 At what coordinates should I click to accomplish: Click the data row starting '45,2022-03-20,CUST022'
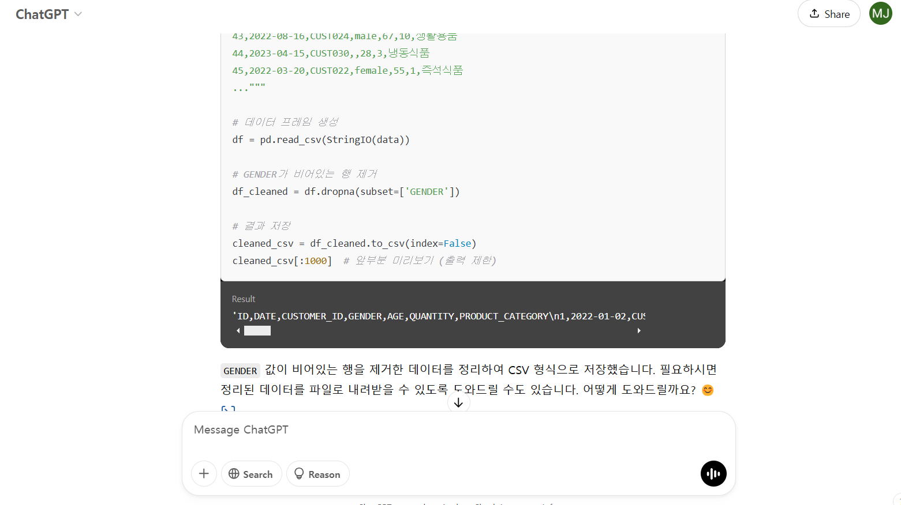[x=347, y=70]
